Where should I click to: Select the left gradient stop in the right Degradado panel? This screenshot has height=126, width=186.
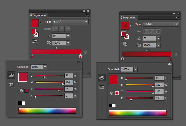click(x=123, y=58)
